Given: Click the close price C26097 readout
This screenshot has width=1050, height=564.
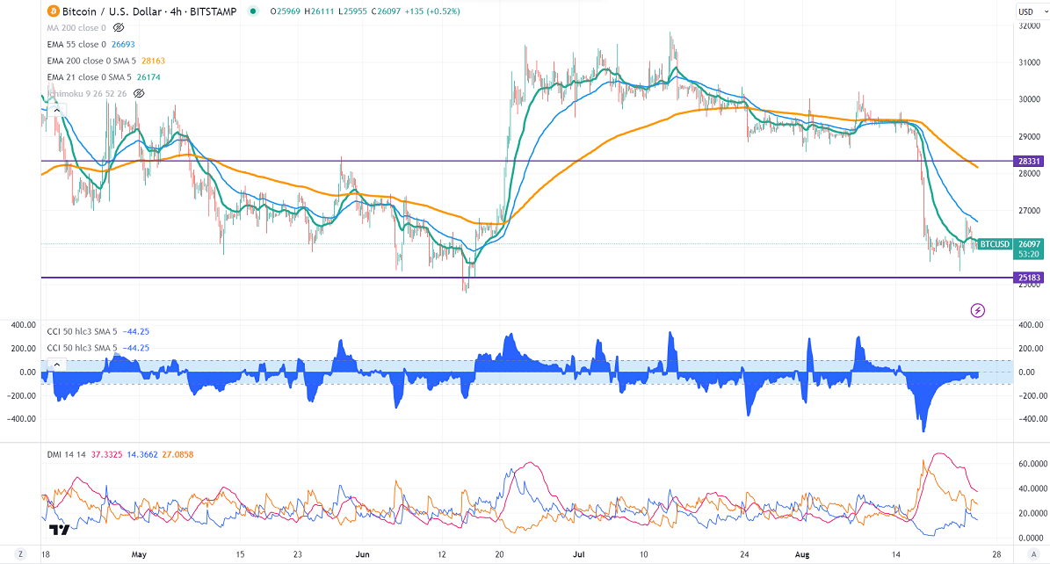Looking at the screenshot, I should point(385,11).
